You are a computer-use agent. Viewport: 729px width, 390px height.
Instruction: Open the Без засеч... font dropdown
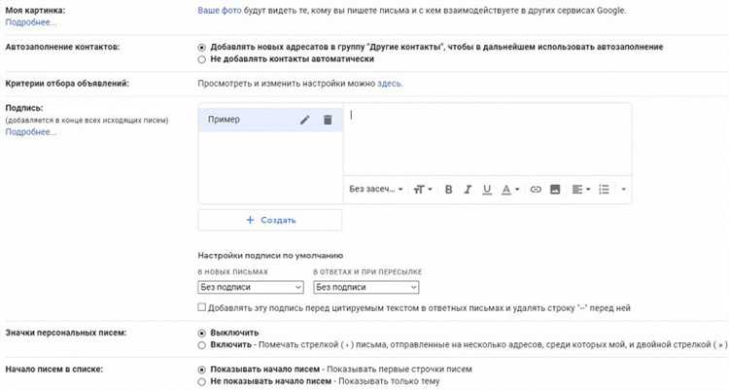click(x=375, y=190)
